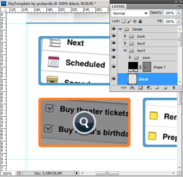This screenshot has width=183, height=177.
Task: Click the box5 folder icon
Action: coord(131,43)
